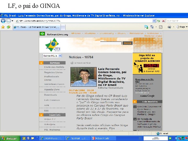Click the printer icon under Notícias heading
Image resolution: width=188 pixels, height=141 pixels.
[72, 63]
